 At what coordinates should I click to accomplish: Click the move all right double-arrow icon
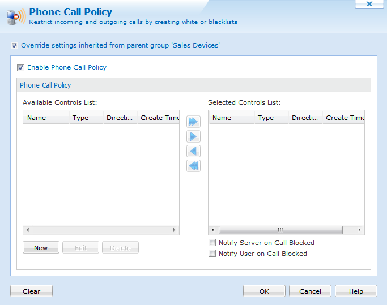click(x=193, y=122)
